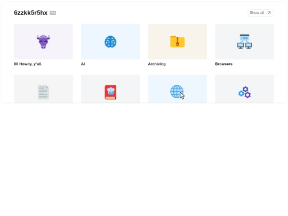Open the purple bull Howdy collection icon

(x=43, y=42)
